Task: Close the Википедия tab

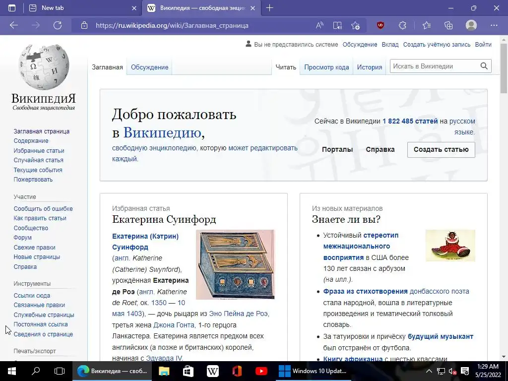Action: click(x=254, y=8)
